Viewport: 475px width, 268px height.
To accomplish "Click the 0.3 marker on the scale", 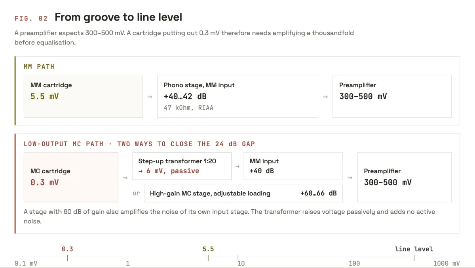I will pos(67,249).
